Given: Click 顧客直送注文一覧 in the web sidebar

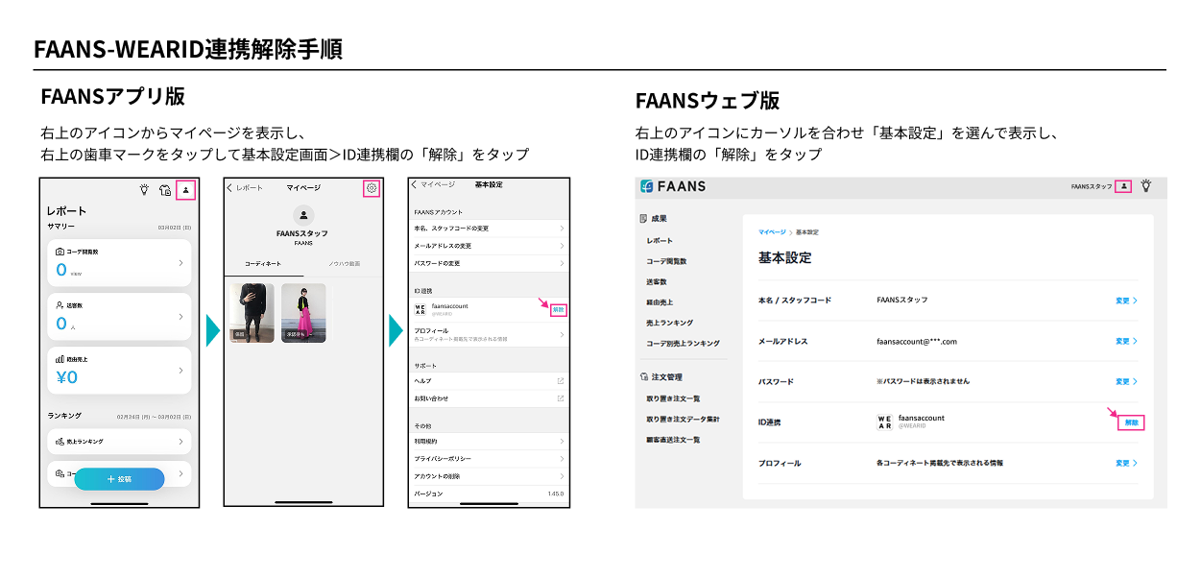Looking at the screenshot, I should tap(673, 440).
